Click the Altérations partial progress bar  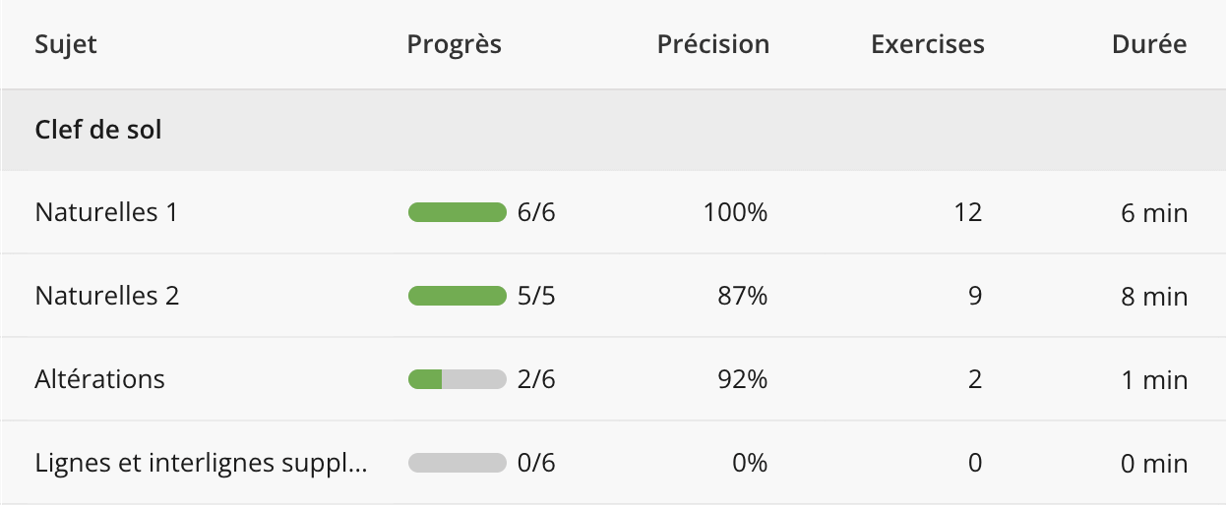pyautogui.click(x=457, y=379)
